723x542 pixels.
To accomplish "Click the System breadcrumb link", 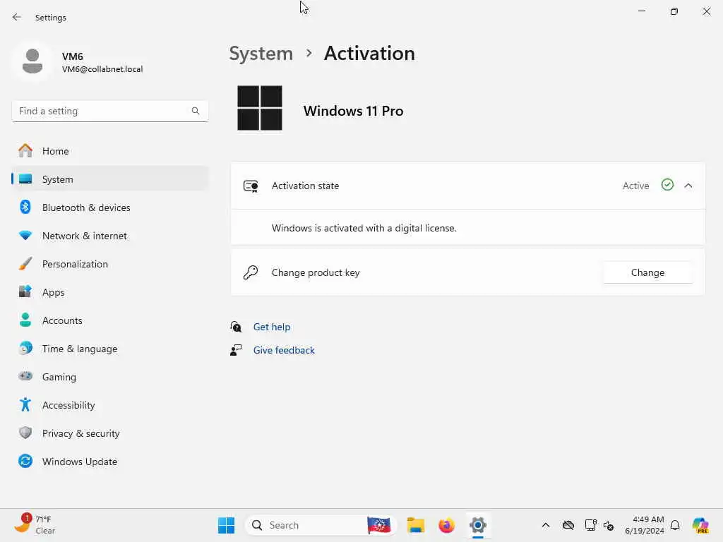I will tap(261, 54).
